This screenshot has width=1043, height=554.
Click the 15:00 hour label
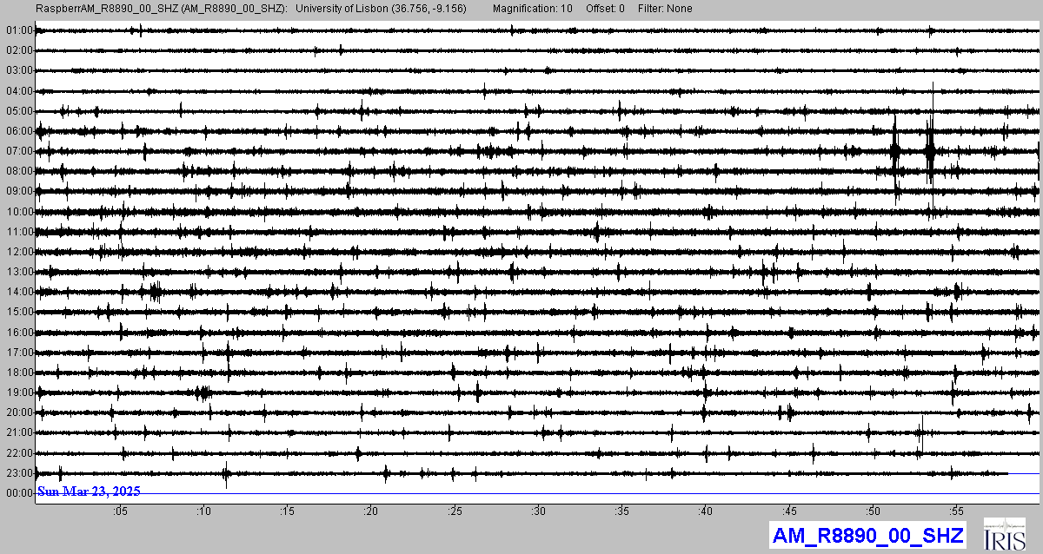pos(19,312)
